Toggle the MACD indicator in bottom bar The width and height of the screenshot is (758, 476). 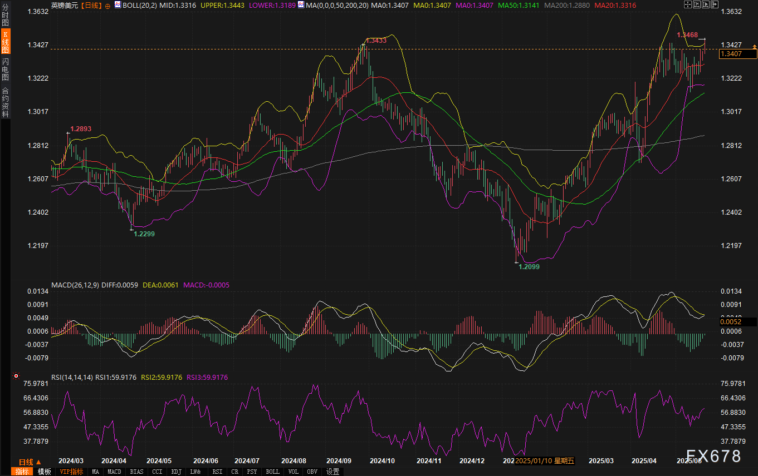(114, 472)
